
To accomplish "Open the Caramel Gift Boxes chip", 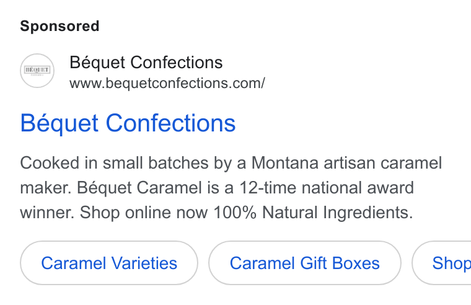I will [305, 263].
